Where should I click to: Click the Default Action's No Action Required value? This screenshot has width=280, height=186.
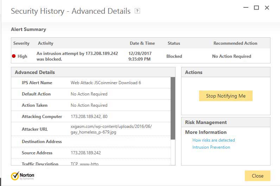(89, 94)
